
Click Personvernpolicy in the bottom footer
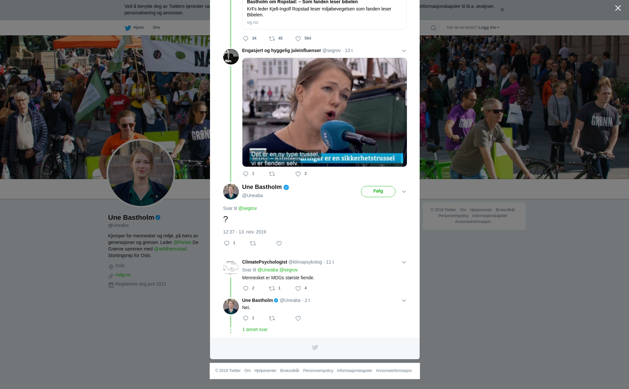318,371
